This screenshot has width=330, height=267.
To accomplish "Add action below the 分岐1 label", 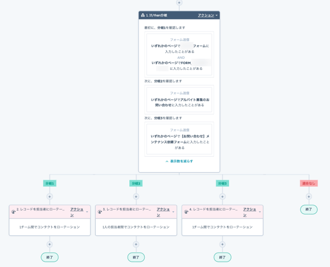I will [x=50, y=197].
